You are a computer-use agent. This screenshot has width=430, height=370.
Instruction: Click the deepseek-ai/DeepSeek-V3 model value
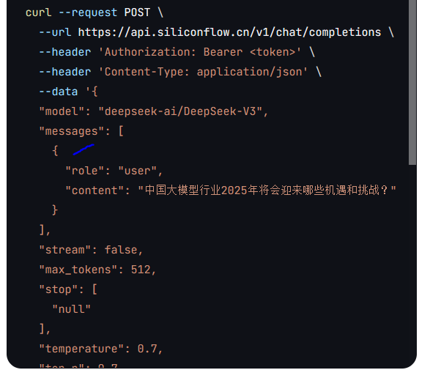click(x=180, y=111)
